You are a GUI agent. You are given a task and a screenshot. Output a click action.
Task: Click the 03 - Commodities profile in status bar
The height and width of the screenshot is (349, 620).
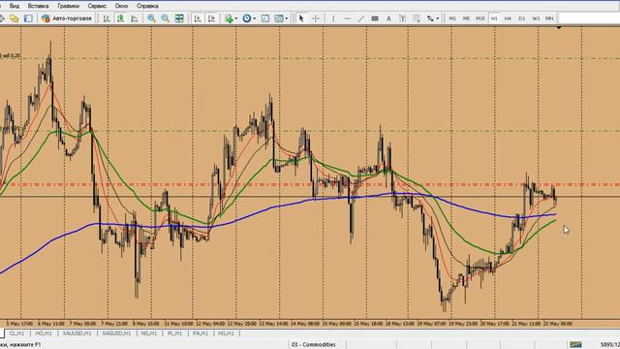coord(314,345)
